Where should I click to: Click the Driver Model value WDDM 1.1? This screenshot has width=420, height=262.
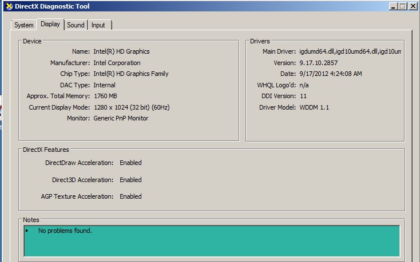(314, 107)
